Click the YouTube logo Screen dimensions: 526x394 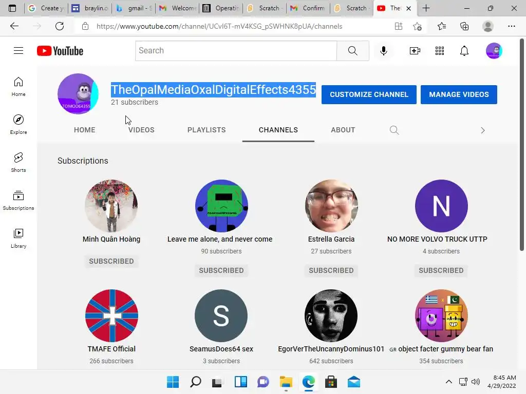[x=60, y=51]
